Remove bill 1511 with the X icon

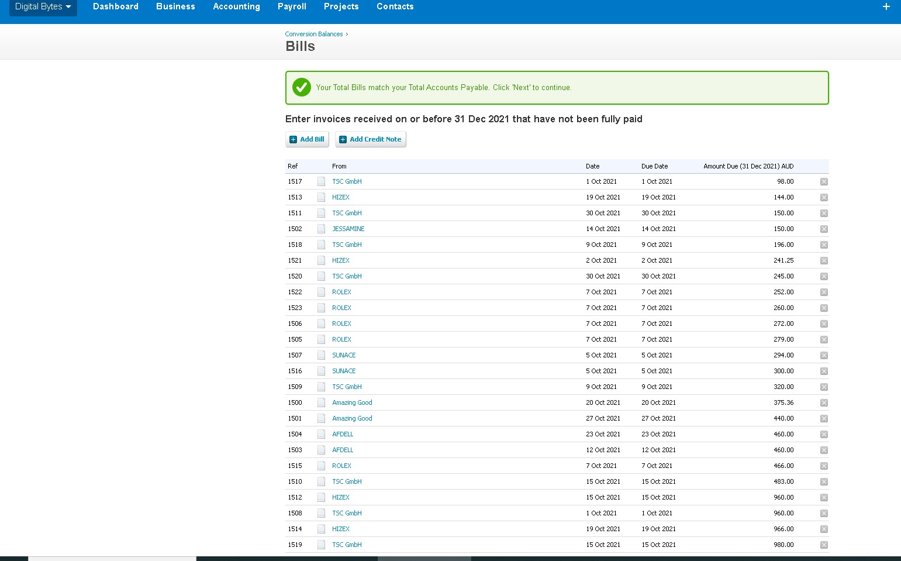(x=824, y=214)
